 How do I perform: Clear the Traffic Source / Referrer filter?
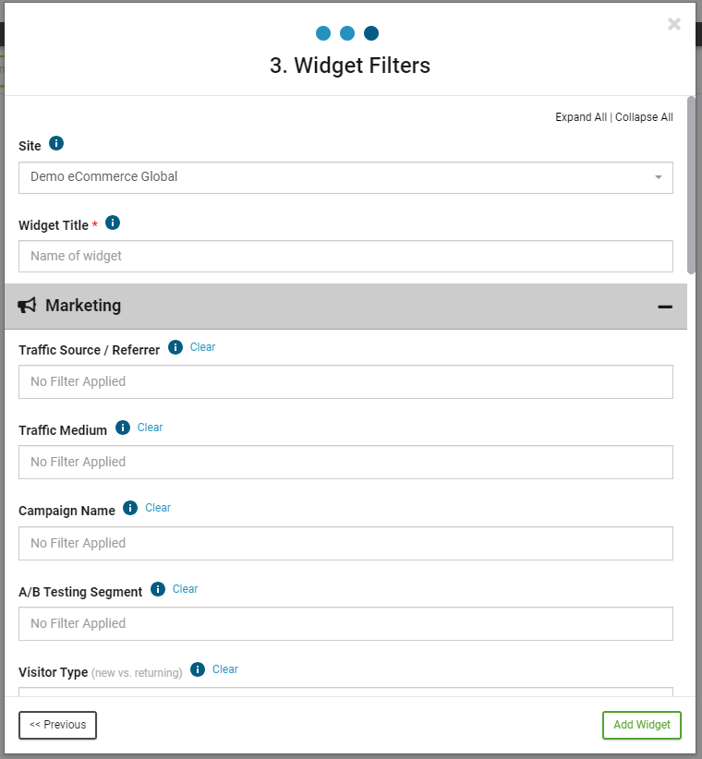[x=202, y=347]
